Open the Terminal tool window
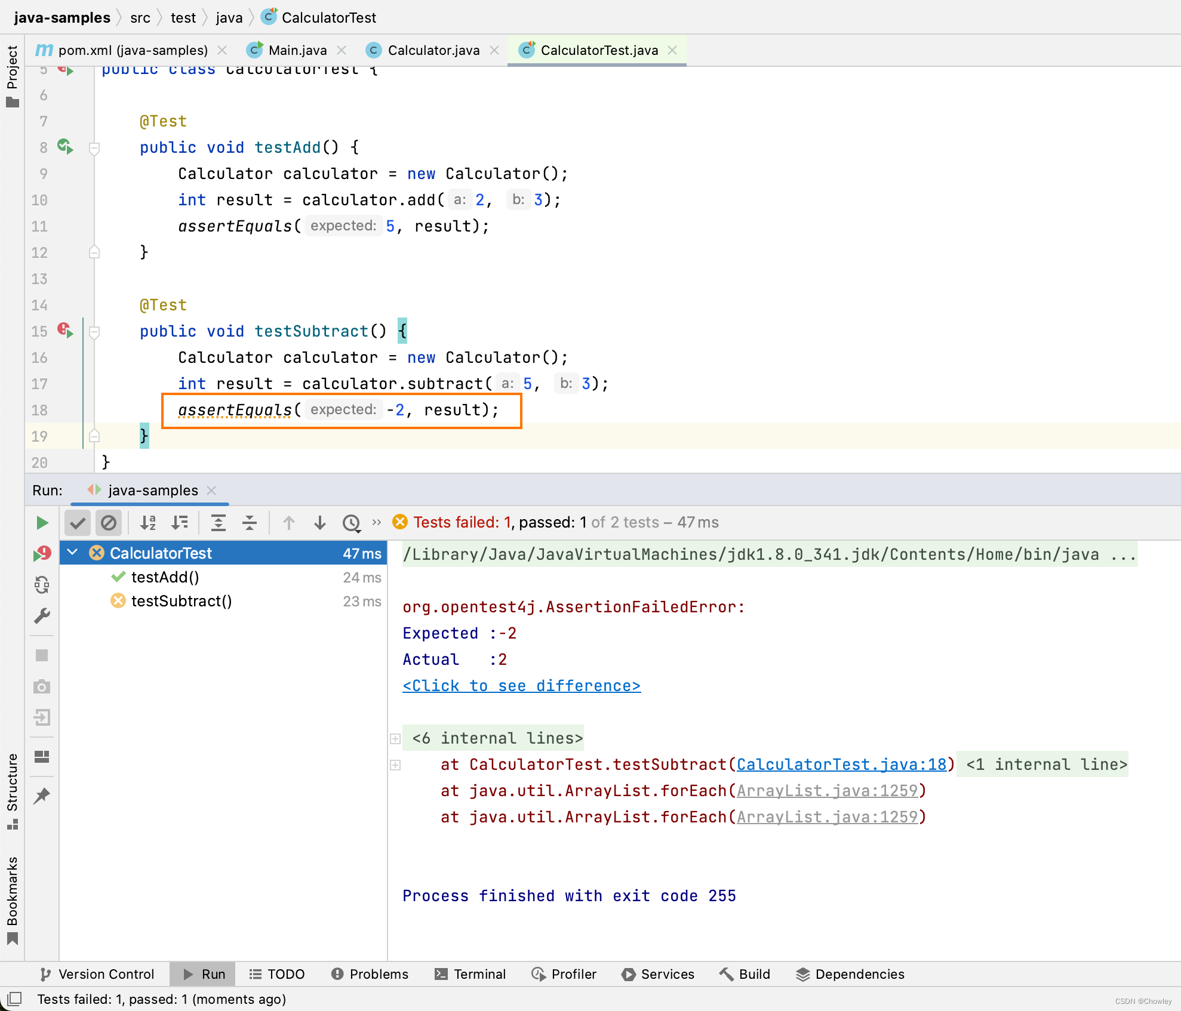Screen dimensions: 1181x1011 470,973
